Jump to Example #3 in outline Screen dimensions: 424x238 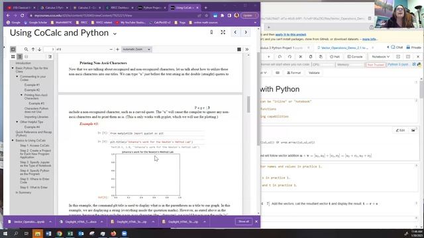click(36, 103)
